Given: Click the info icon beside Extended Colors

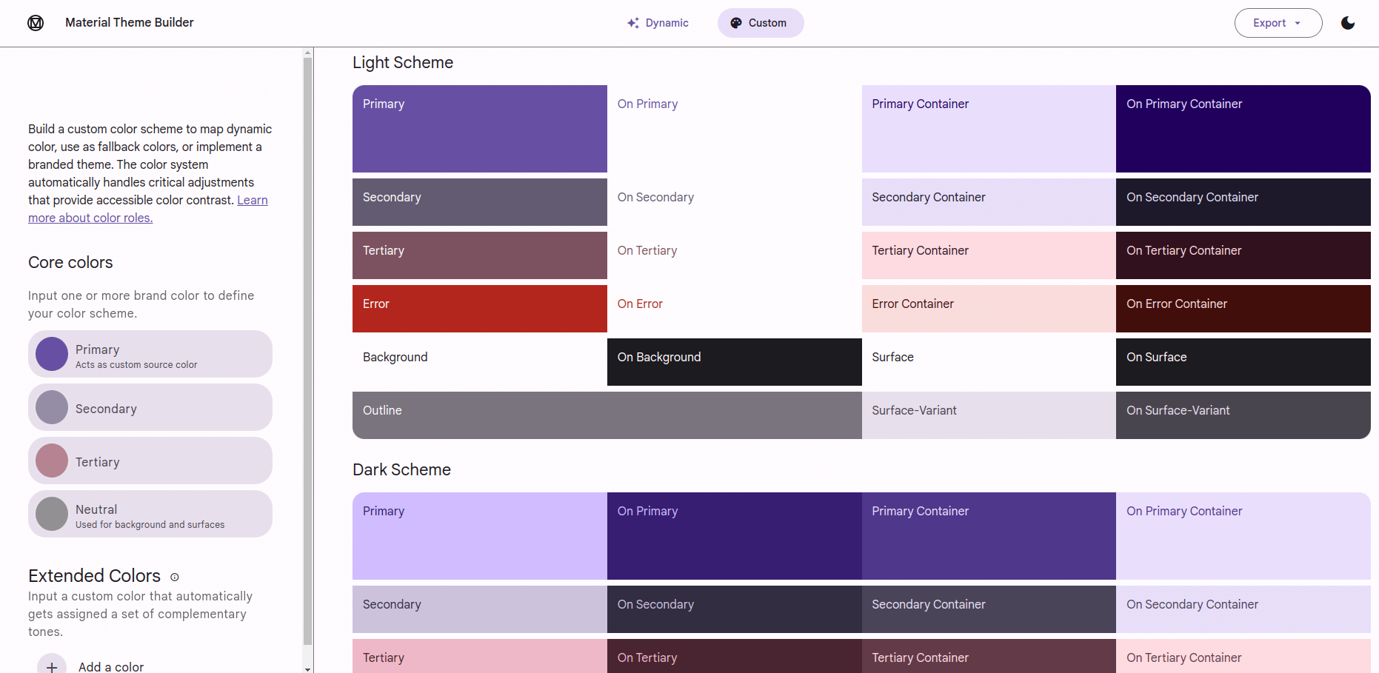Looking at the screenshot, I should tap(175, 577).
